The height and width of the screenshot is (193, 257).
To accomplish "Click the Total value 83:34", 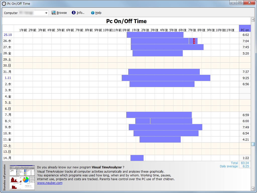I will [245, 163].
